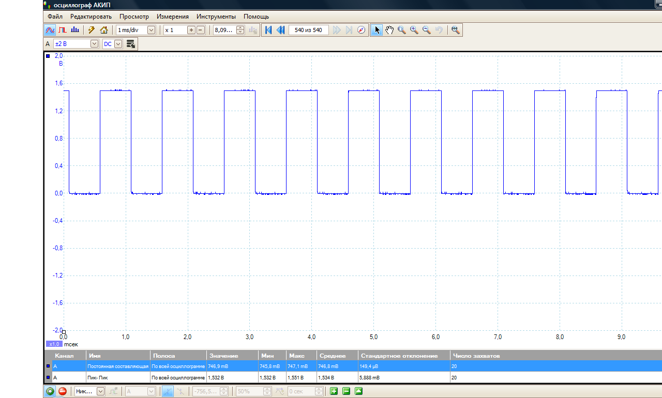This screenshot has width=662, height=398.
Task: Select the hand pan tool
Action: point(389,30)
